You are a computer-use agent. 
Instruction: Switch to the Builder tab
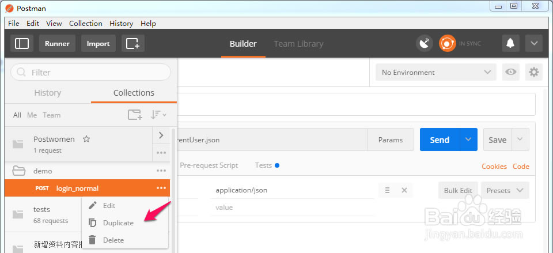[x=243, y=44]
